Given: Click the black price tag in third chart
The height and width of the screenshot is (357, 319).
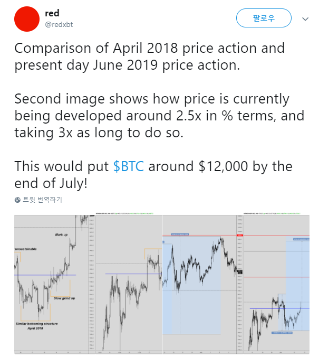Looking at the screenshot, I should pyautogui.click(x=240, y=271).
